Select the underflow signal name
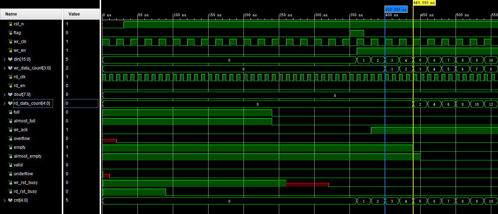This screenshot has height=214, width=498. point(23,174)
